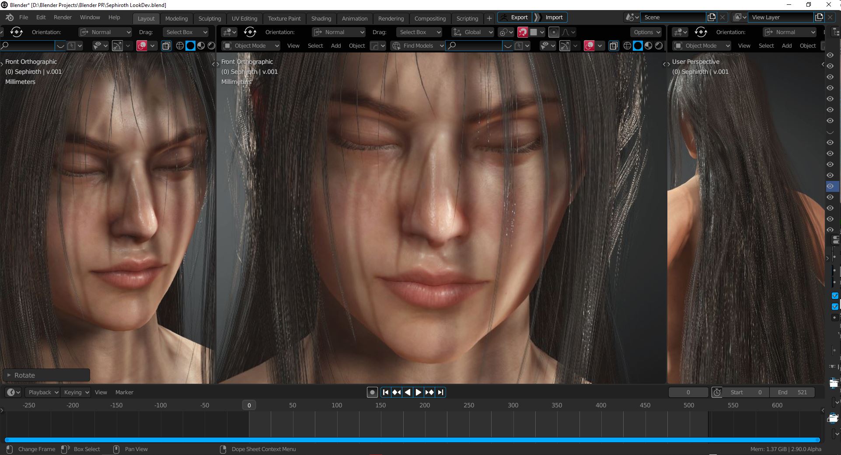Open the center viewport View menu
This screenshot has width=841, height=455.
(x=293, y=45)
